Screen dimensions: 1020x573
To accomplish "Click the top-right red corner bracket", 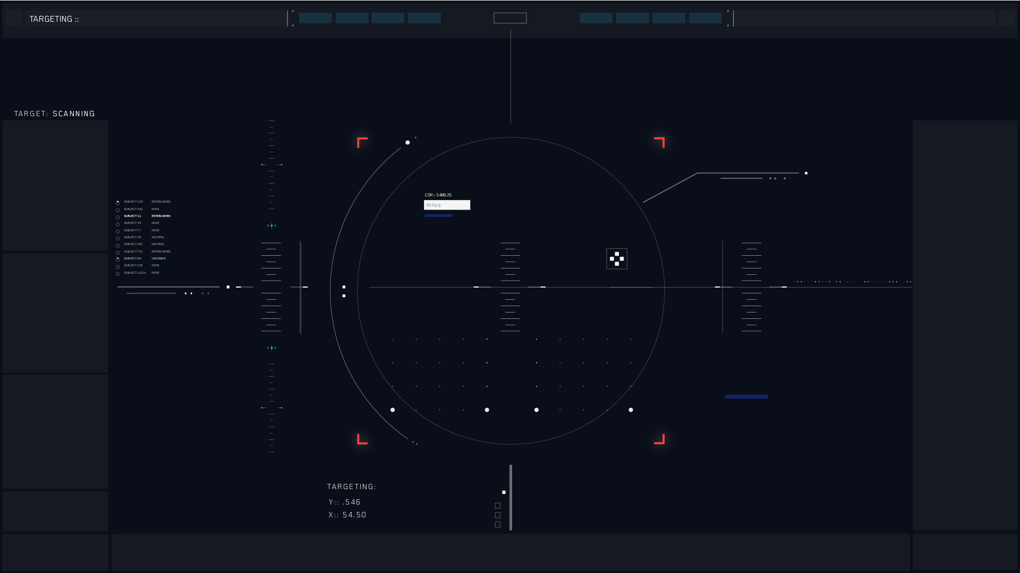I will click(659, 142).
